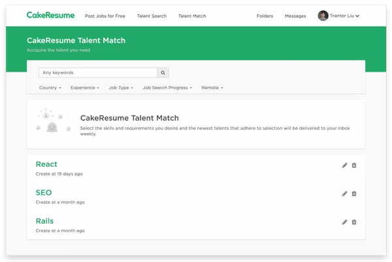This screenshot has width=392, height=262.
Task: Expand the Job Search Progress filter
Action: click(x=167, y=88)
